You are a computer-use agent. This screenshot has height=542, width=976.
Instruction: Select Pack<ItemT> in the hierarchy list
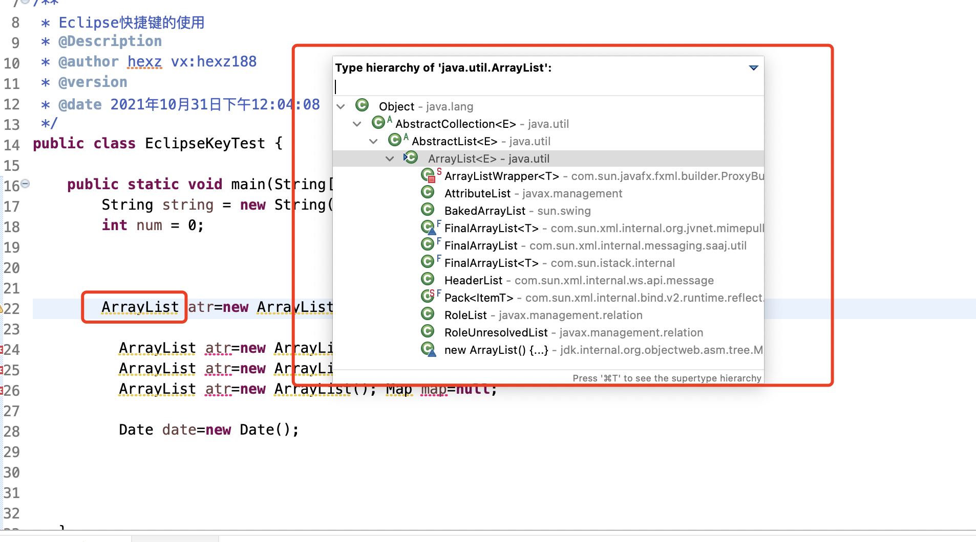click(x=478, y=298)
